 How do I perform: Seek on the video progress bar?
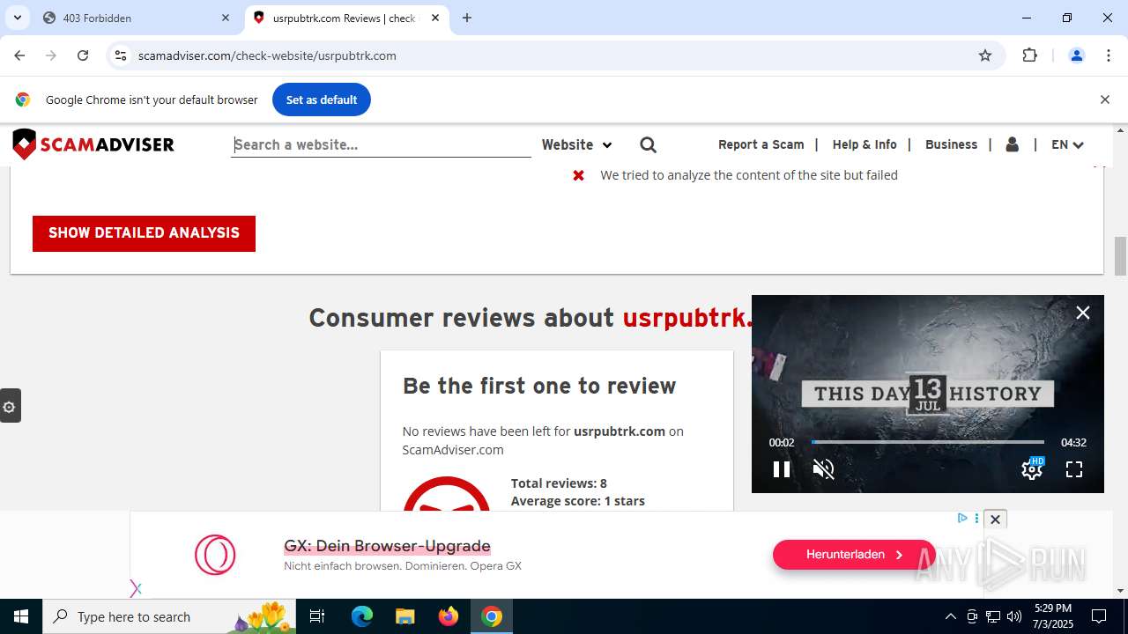pyautogui.click(x=928, y=442)
